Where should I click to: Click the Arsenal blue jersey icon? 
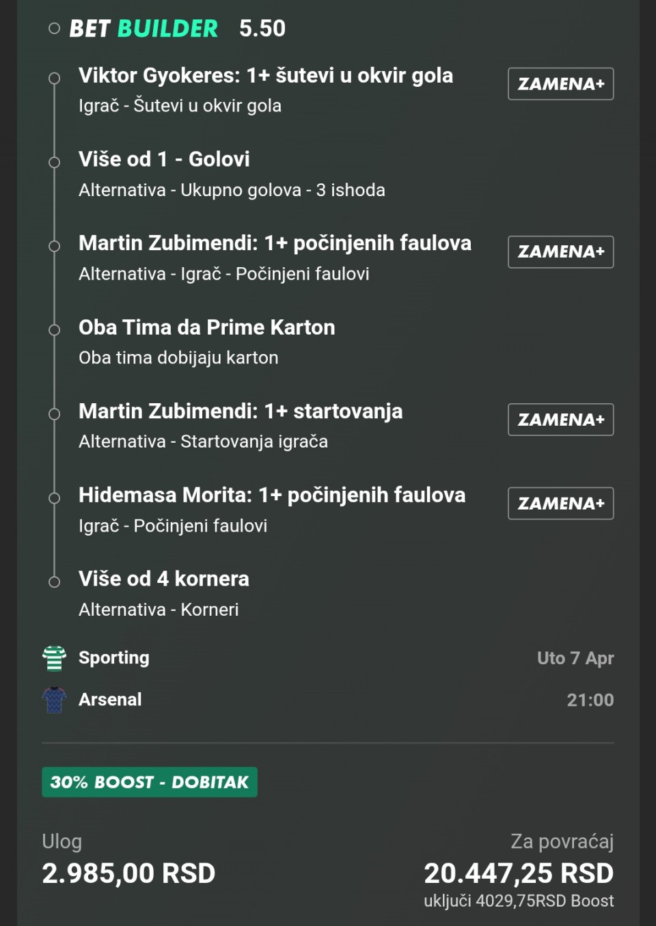(x=54, y=700)
